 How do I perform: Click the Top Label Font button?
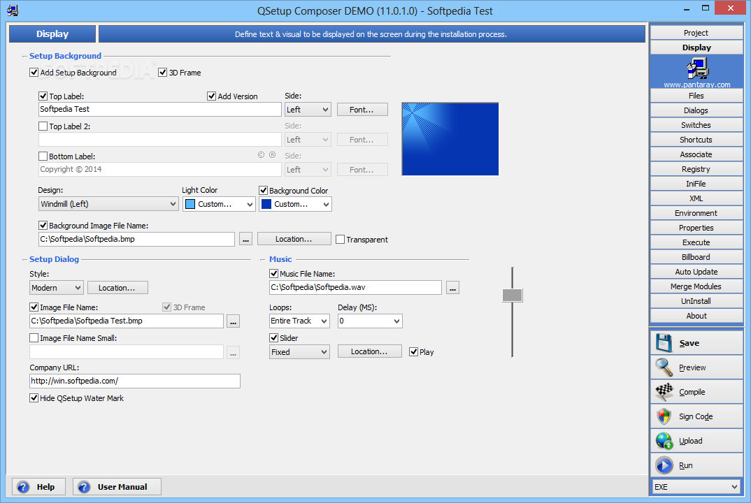(362, 110)
